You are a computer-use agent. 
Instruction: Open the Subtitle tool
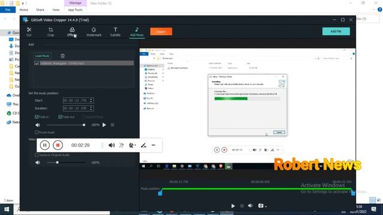click(115, 32)
